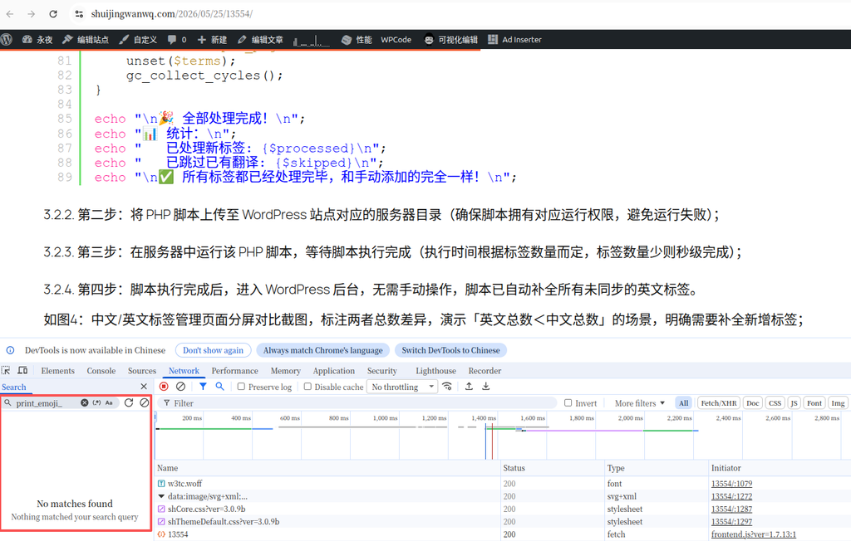Switch to Lighthouse tab

[435, 371]
